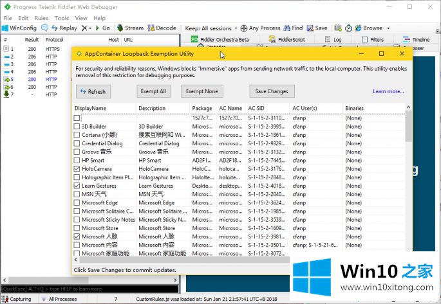Check the 3D Builder exemption checkbox
Viewport: 441px width, 304px height.
tap(77, 127)
